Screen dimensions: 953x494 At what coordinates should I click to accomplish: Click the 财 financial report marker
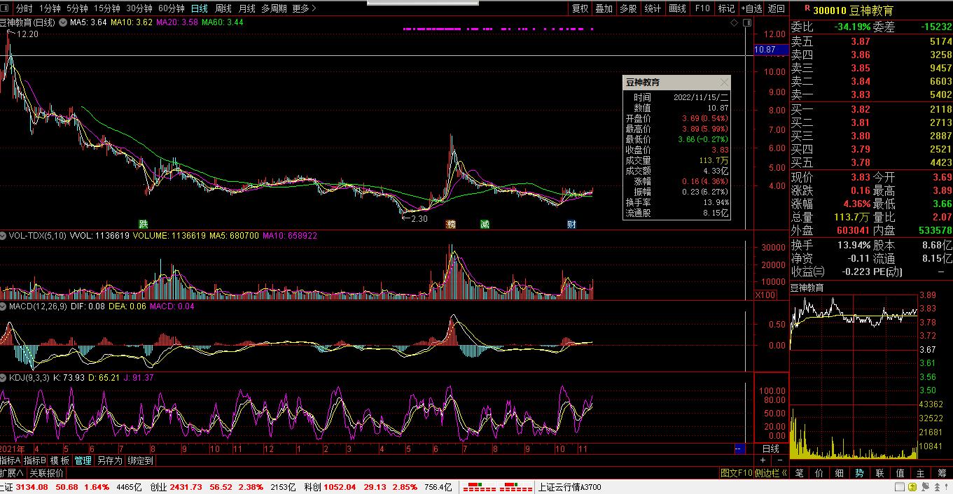click(571, 224)
